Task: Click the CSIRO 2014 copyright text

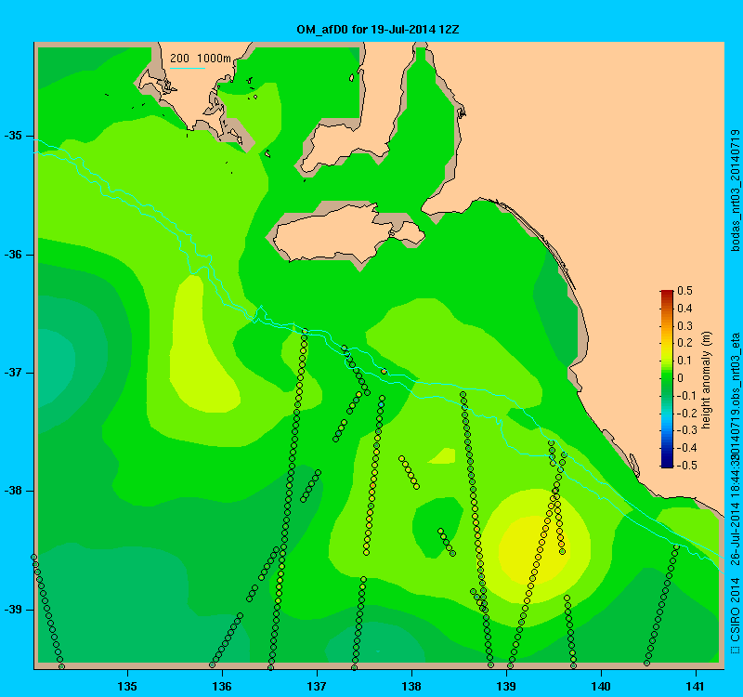Action: click(736, 615)
